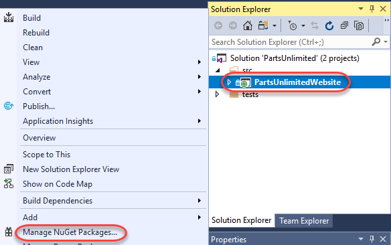Click the Pending Changes Filter clock icon
This screenshot has height=245, width=391.
tap(293, 25)
